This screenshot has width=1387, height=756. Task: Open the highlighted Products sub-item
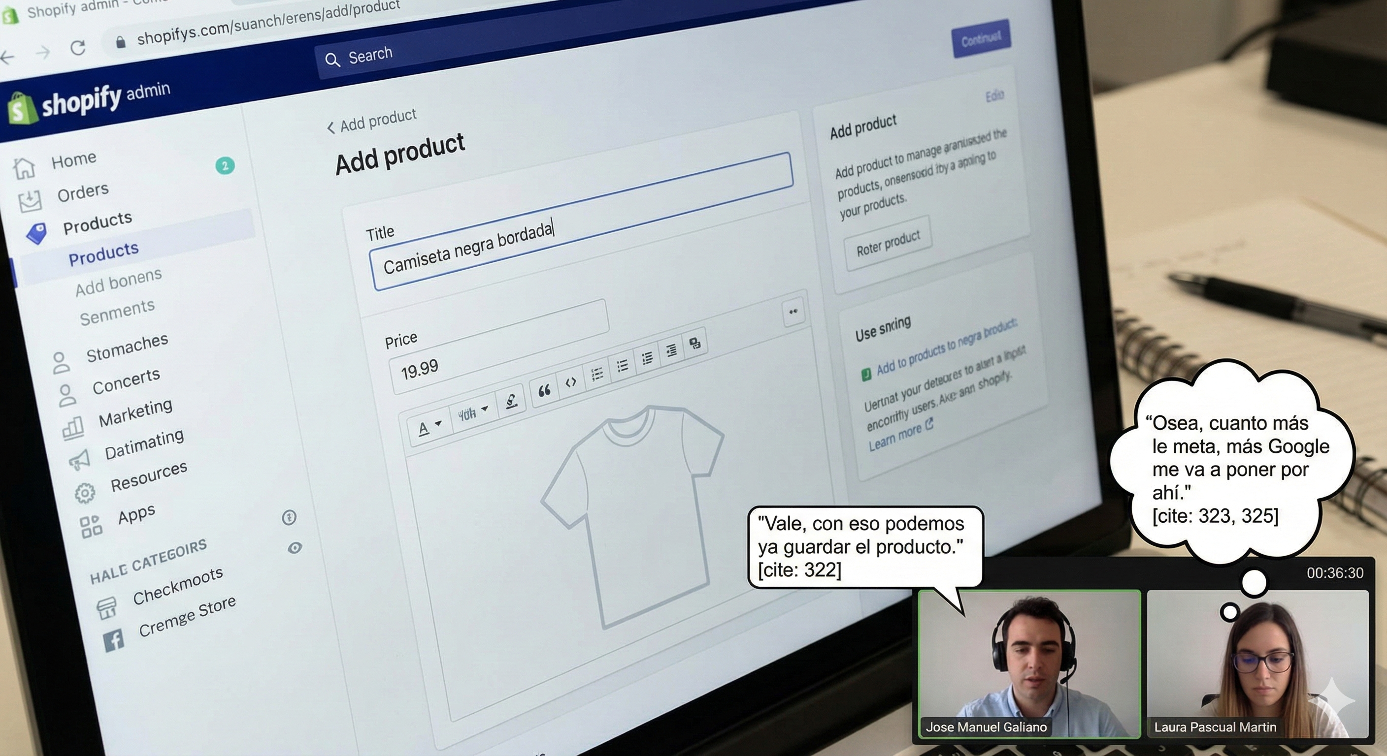[103, 253]
